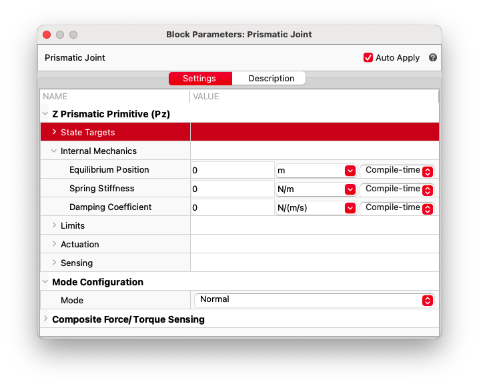Open Compile-time selector for Equilibrium Position
Viewport: 479px width, 388px height.
point(397,171)
